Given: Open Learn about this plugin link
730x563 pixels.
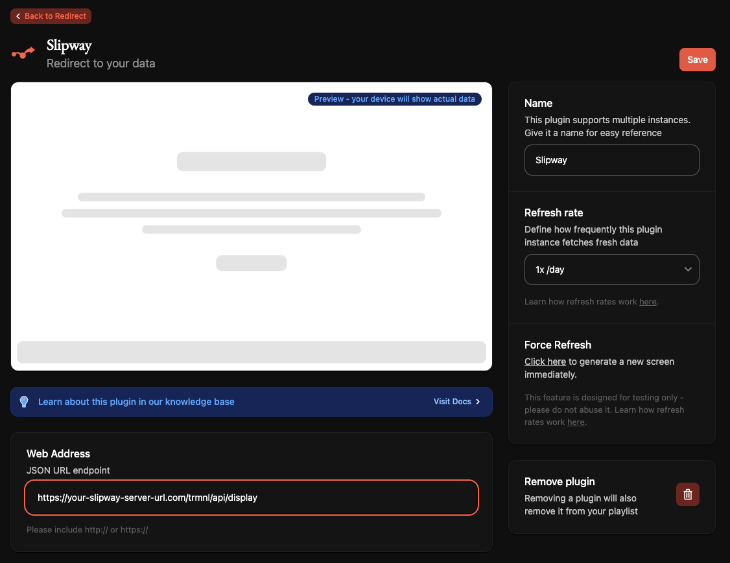Looking at the screenshot, I should point(136,402).
